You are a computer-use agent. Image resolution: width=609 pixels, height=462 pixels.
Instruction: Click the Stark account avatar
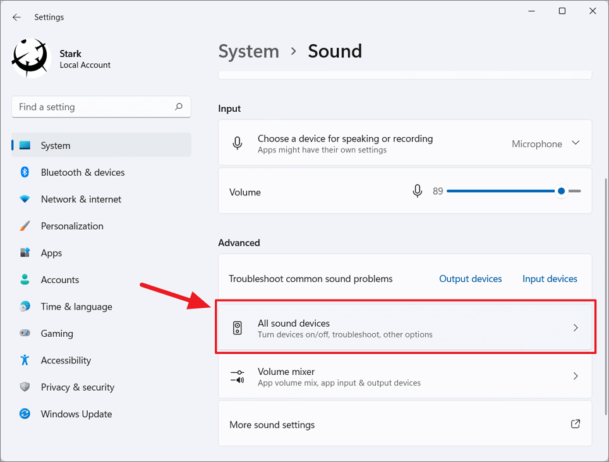click(x=30, y=58)
